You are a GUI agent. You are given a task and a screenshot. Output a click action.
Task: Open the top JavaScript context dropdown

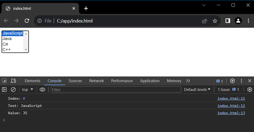[28, 90]
